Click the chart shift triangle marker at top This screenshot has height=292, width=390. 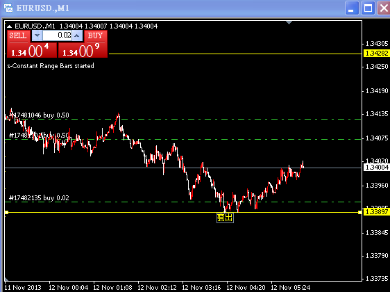(289, 23)
